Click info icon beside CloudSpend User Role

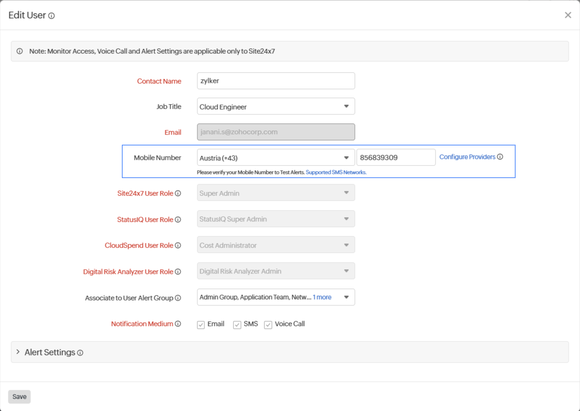tap(178, 245)
